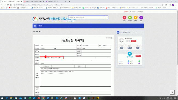The height and width of the screenshot is (100, 178).
Task: Open the green 1:1 inquiry chat icon
Action: 130,18
